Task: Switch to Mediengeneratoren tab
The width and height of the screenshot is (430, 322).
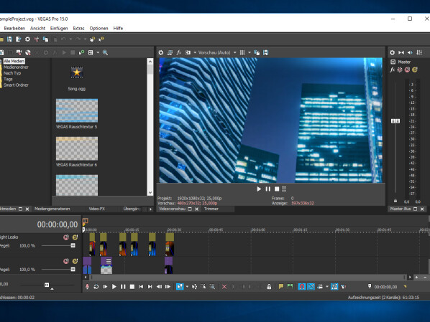Action: (52, 209)
